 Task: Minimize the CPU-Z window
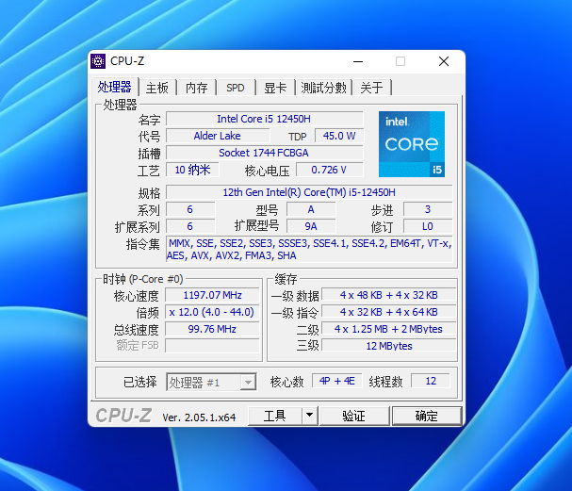pyautogui.click(x=358, y=61)
